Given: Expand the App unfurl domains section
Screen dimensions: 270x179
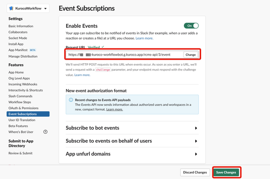Looking at the screenshot, I should (x=132, y=154).
